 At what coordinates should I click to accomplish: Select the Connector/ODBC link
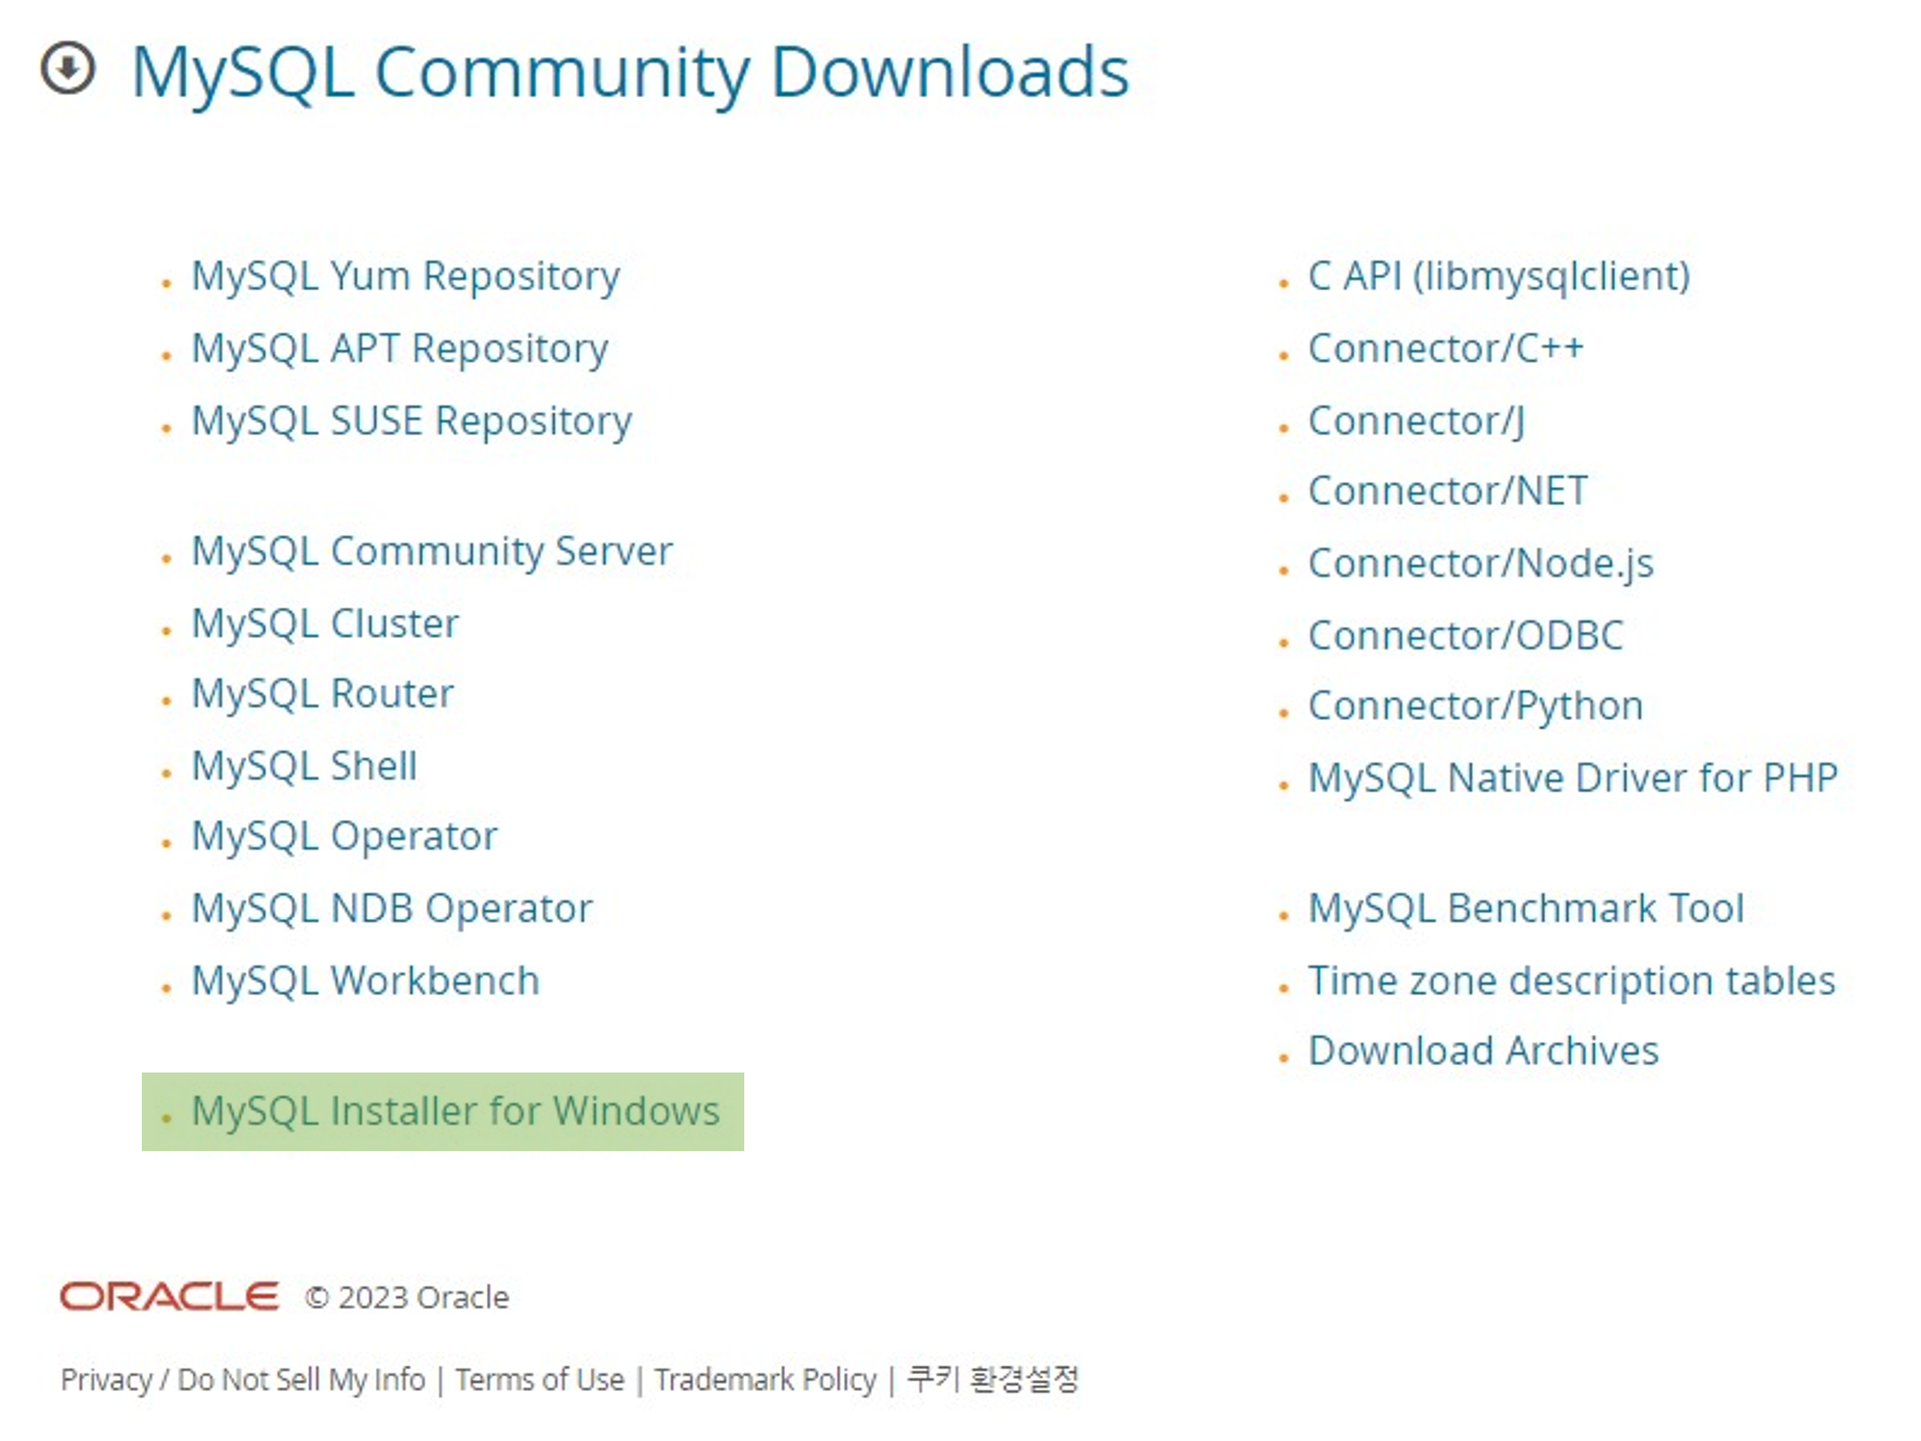pyautogui.click(x=1465, y=635)
